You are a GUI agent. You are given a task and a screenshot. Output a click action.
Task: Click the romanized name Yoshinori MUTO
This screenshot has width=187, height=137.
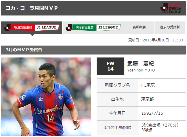tap(141, 70)
